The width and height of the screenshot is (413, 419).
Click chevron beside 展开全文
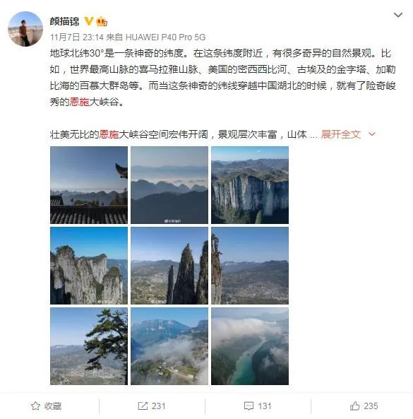(x=371, y=134)
